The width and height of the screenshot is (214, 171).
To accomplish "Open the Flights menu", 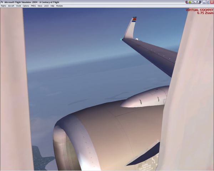I will 4,6.
